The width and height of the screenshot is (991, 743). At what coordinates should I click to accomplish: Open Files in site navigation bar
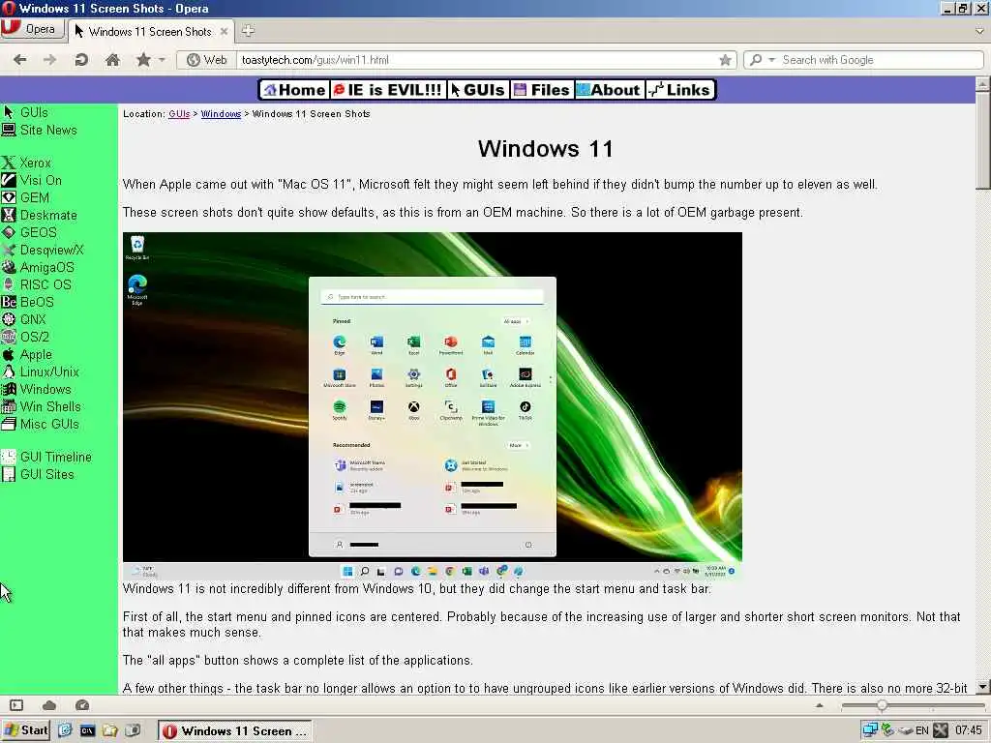(x=542, y=90)
